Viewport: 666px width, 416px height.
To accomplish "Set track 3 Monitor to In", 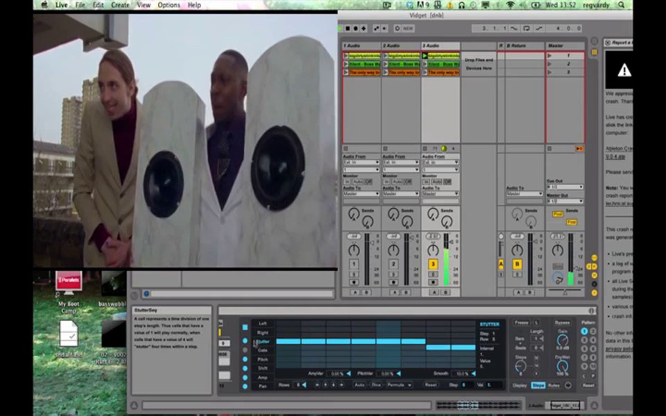I will click(x=426, y=182).
